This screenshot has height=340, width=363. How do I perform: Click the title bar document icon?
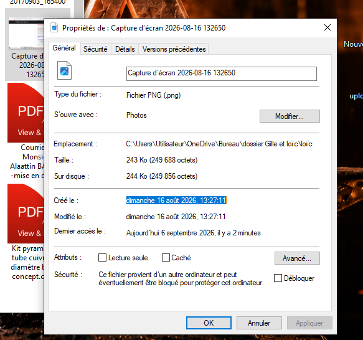(54, 27)
